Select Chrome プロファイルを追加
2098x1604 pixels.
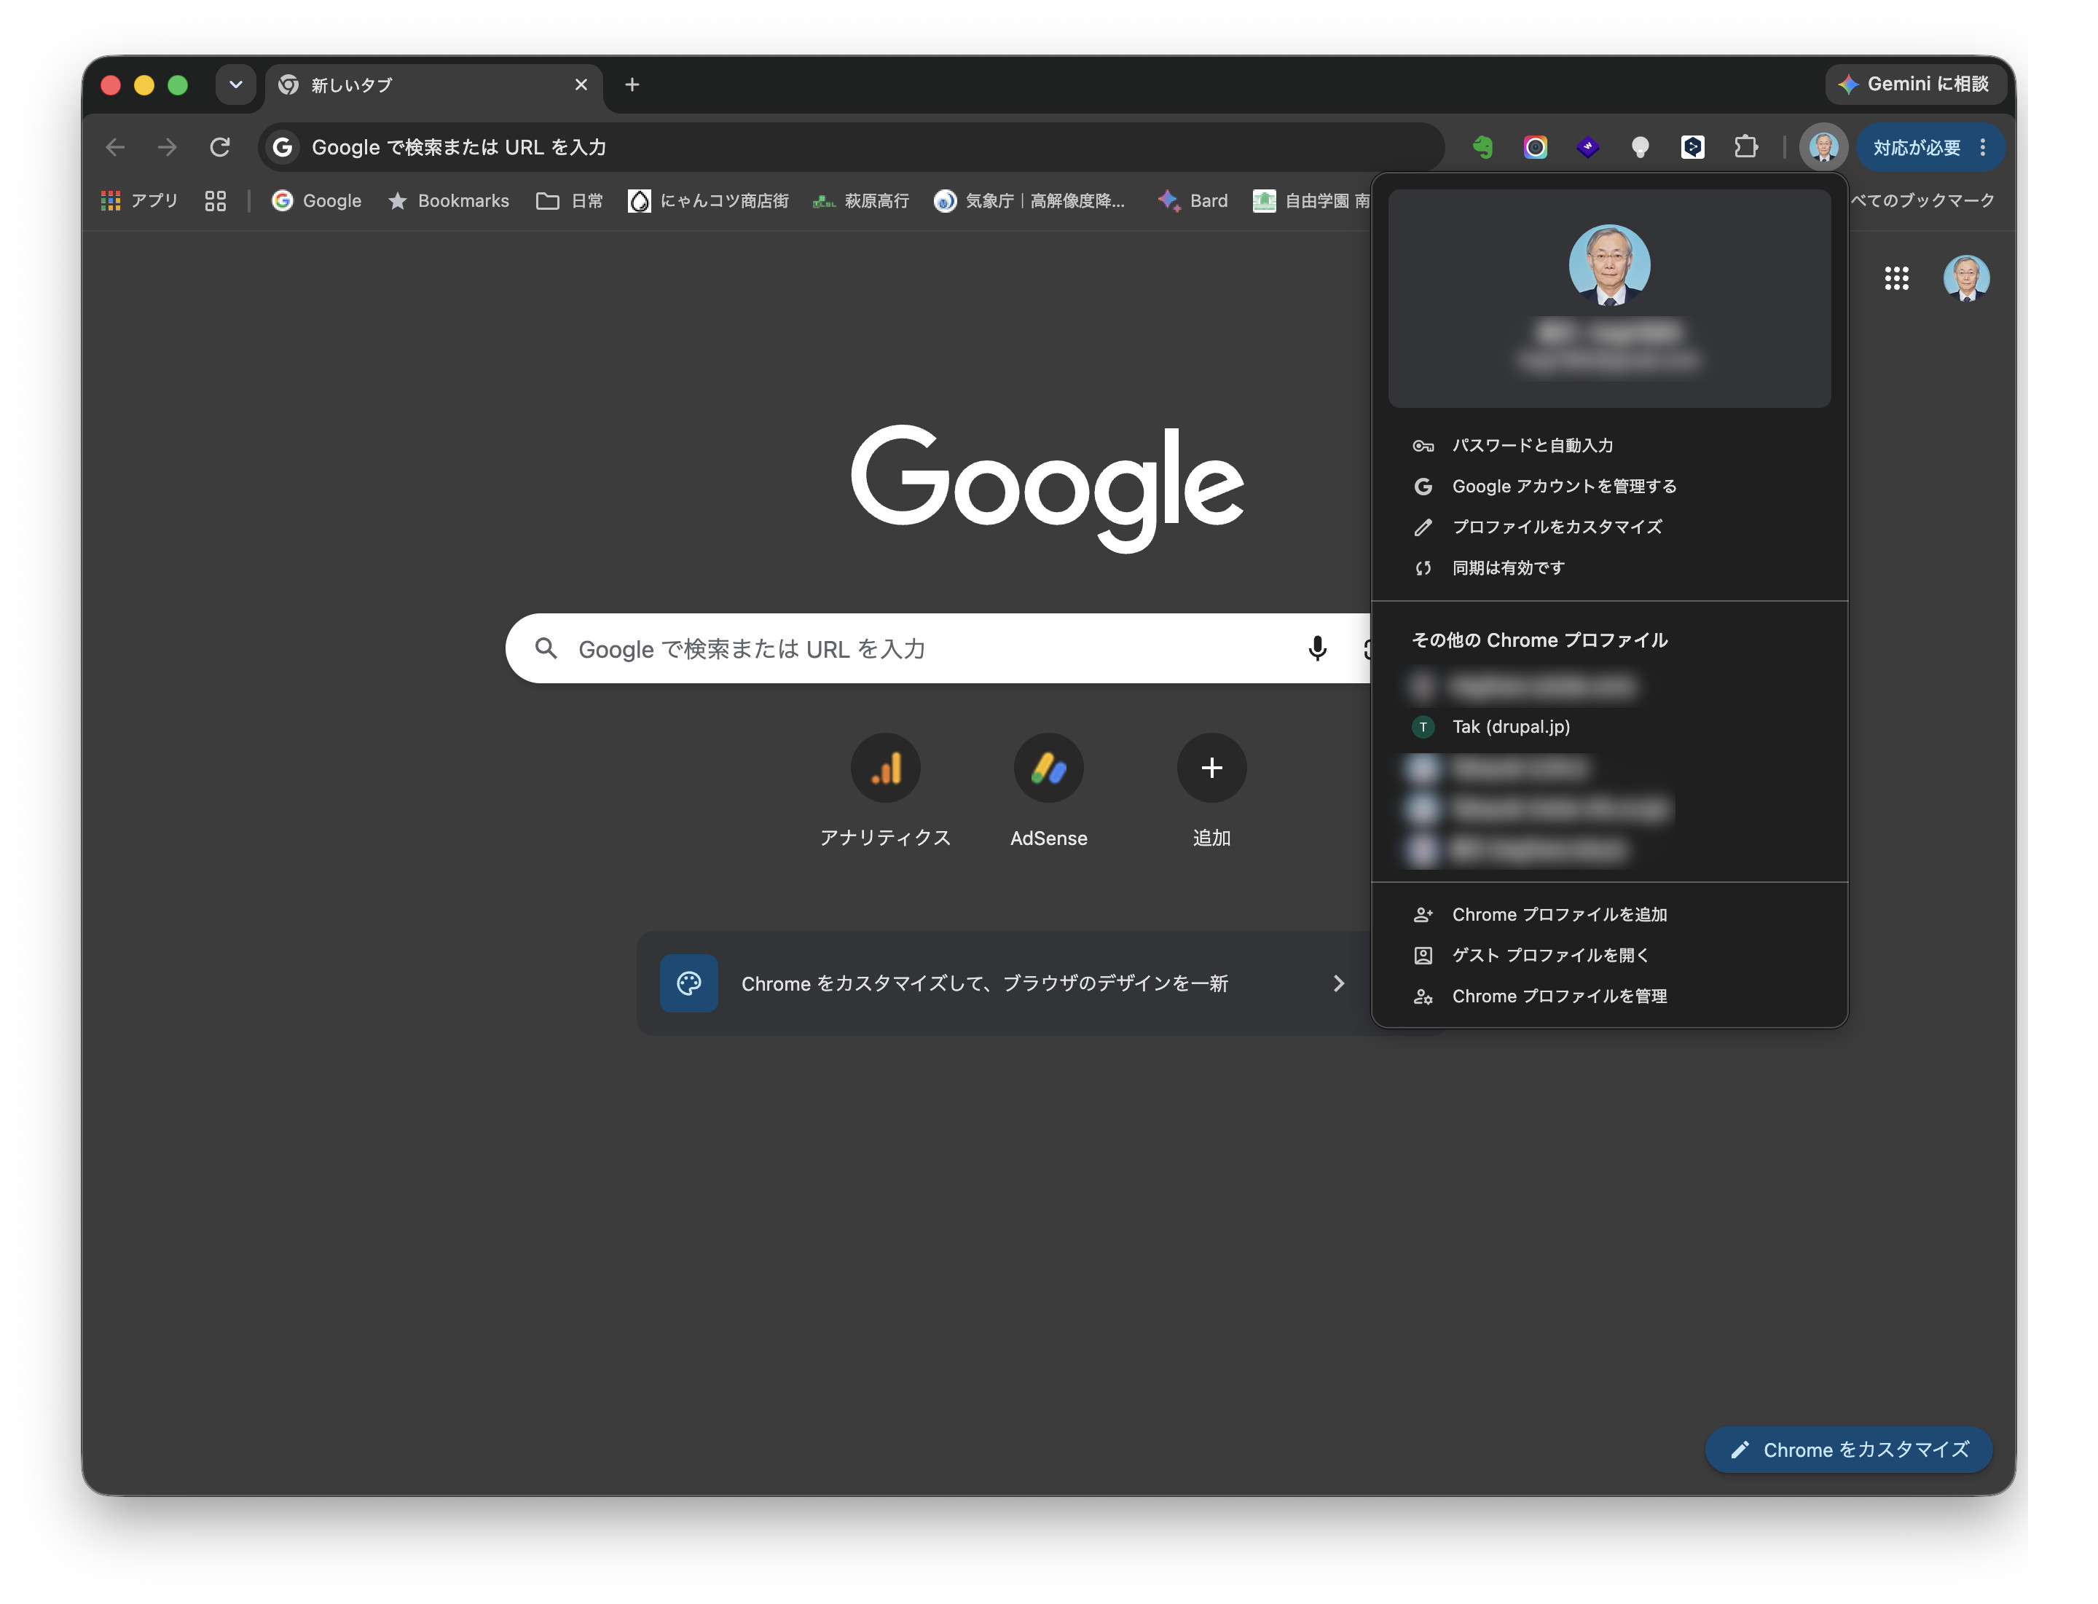tap(1610, 915)
